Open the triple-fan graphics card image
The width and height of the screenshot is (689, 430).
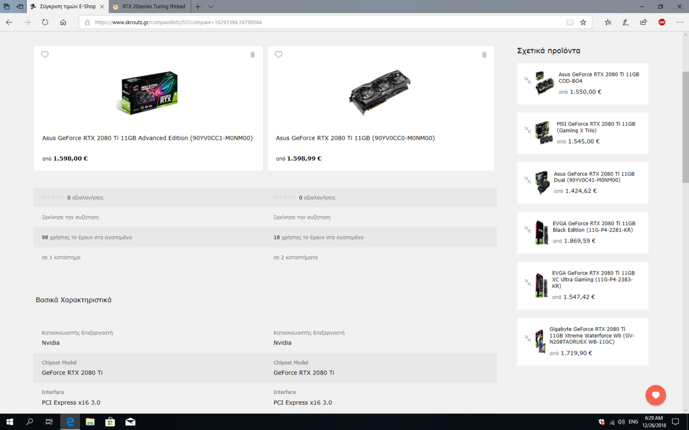381,92
